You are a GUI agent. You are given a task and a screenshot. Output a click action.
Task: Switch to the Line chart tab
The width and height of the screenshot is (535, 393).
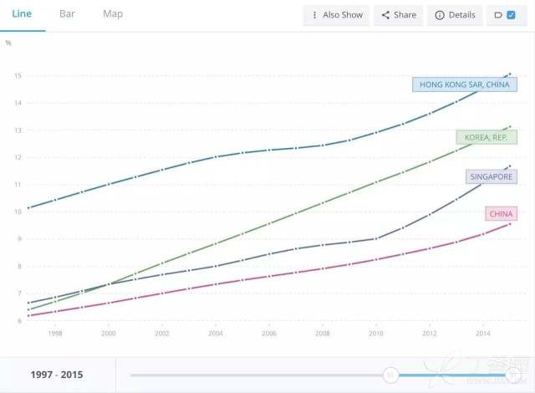(22, 14)
